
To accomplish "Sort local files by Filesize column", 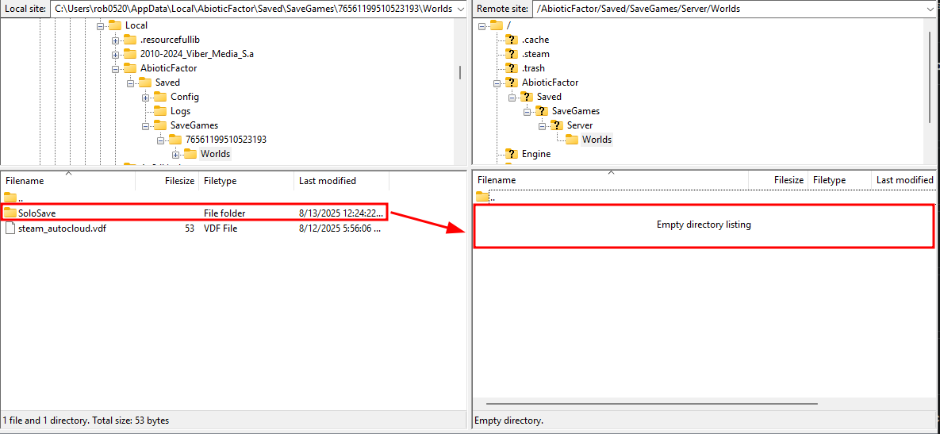I will [167, 180].
